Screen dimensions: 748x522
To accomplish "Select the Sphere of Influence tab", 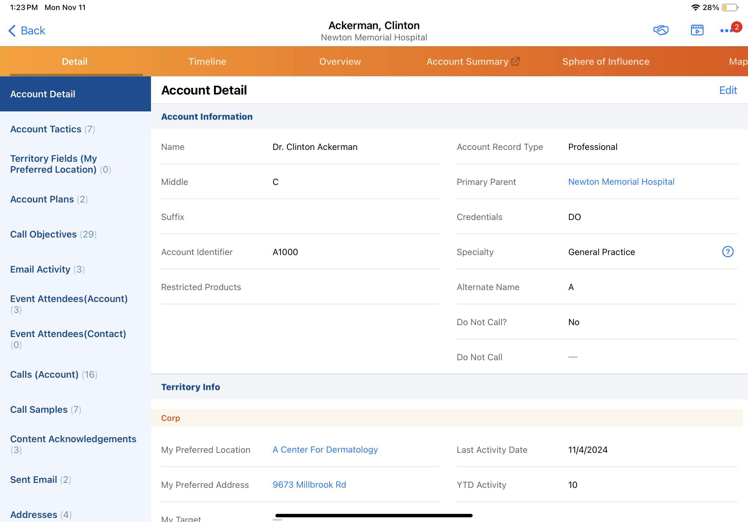I will click(x=605, y=62).
